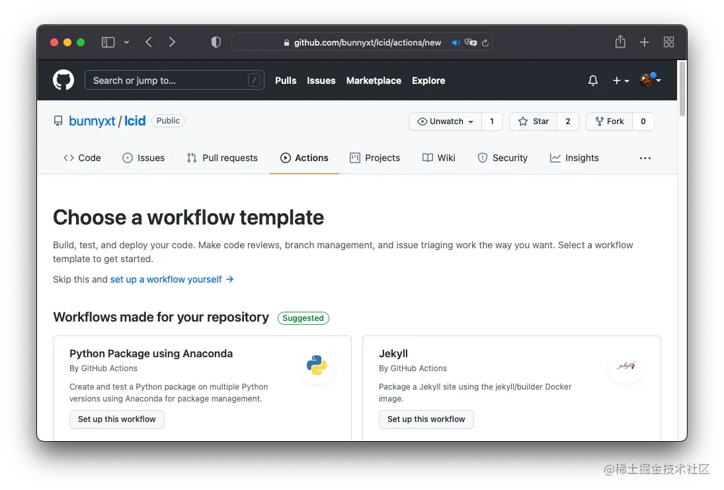The image size is (724, 490).
Task: Click the reload icon in the address bar
Action: (x=486, y=42)
